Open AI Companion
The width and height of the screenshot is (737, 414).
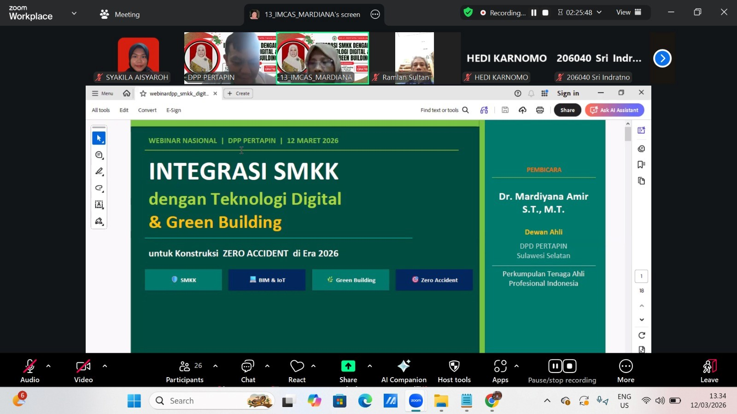[404, 371]
